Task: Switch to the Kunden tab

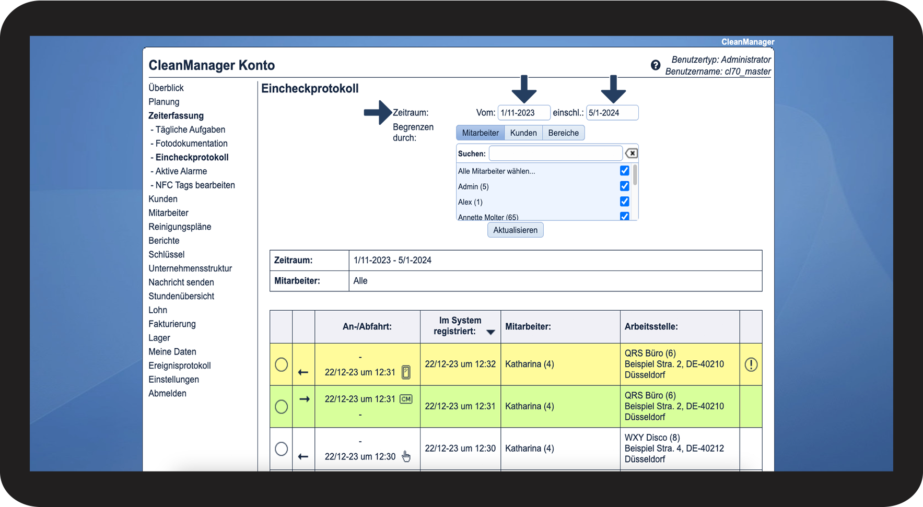Action: pos(523,133)
